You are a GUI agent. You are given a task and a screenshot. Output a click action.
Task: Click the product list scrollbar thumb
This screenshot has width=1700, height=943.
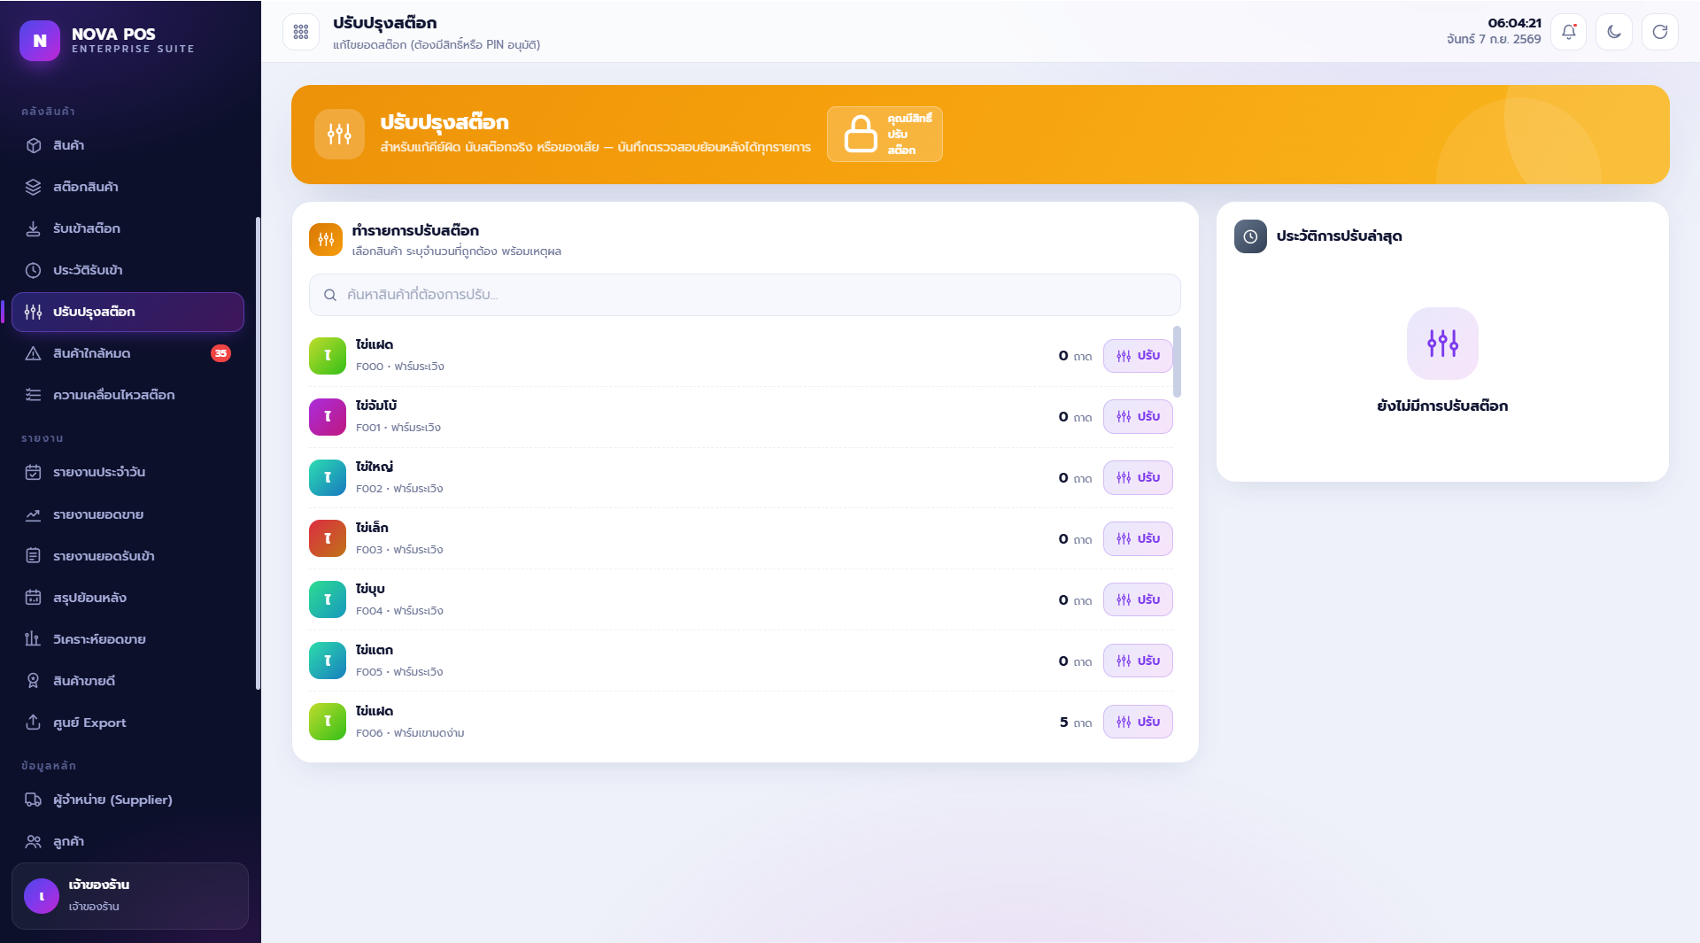coord(1177,362)
